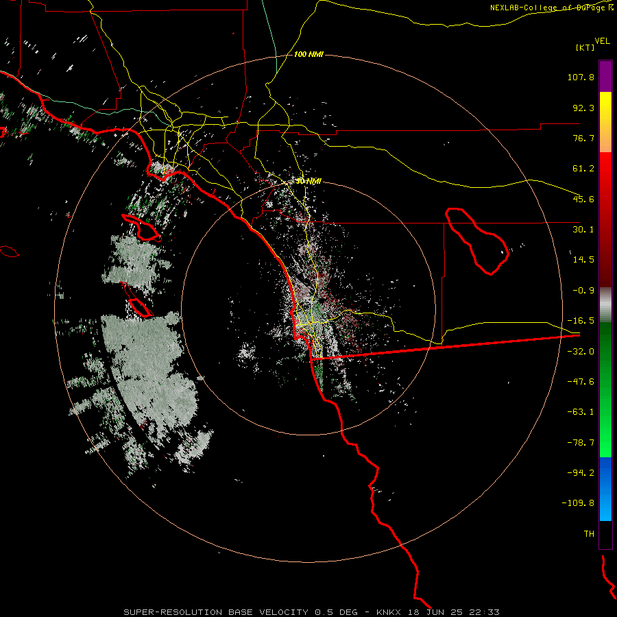Select the -78.7 scale value
The width and height of the screenshot is (617, 617).
coord(581,443)
